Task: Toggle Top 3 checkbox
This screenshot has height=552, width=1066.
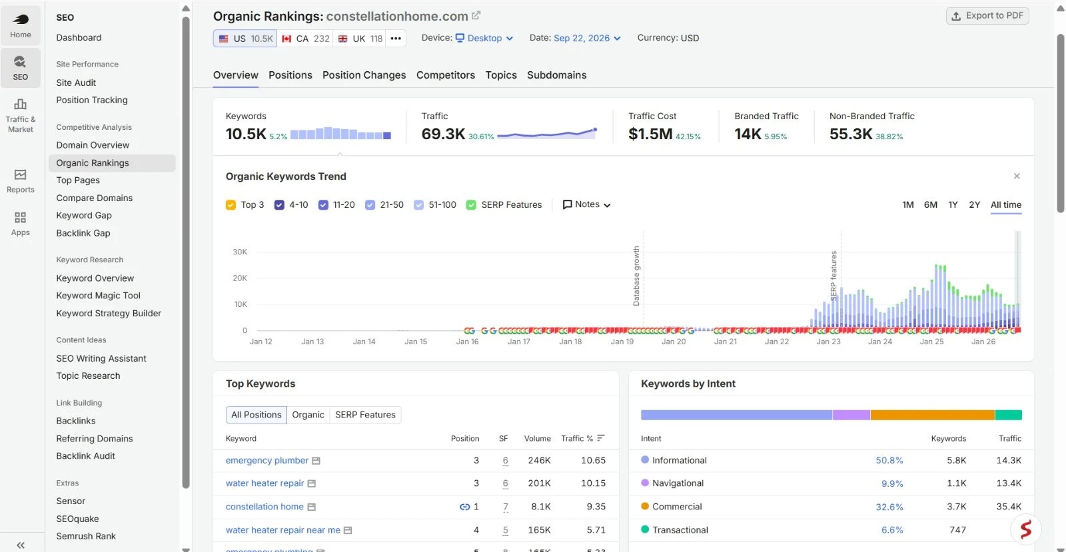Action: pos(231,205)
